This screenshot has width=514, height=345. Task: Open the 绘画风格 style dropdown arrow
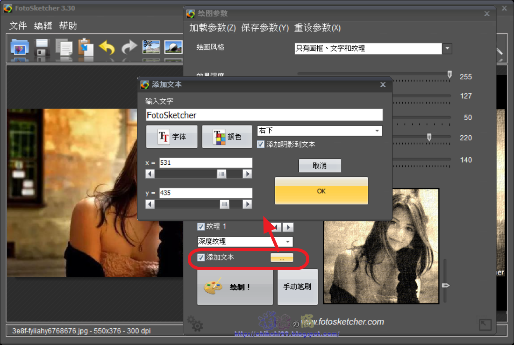[447, 49]
